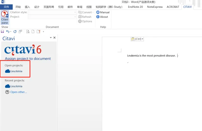Click Open other... link

coord(19,92)
